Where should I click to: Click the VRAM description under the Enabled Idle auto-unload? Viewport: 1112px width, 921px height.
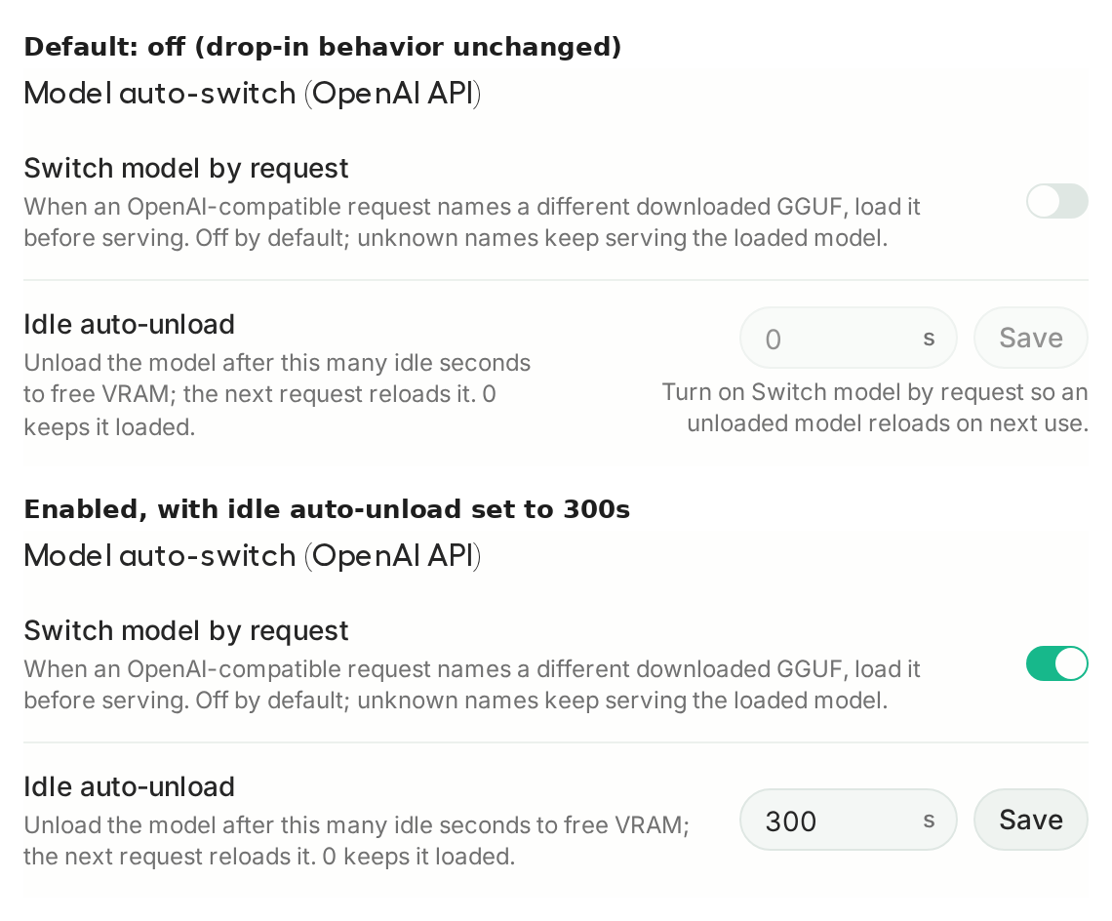coord(357,841)
